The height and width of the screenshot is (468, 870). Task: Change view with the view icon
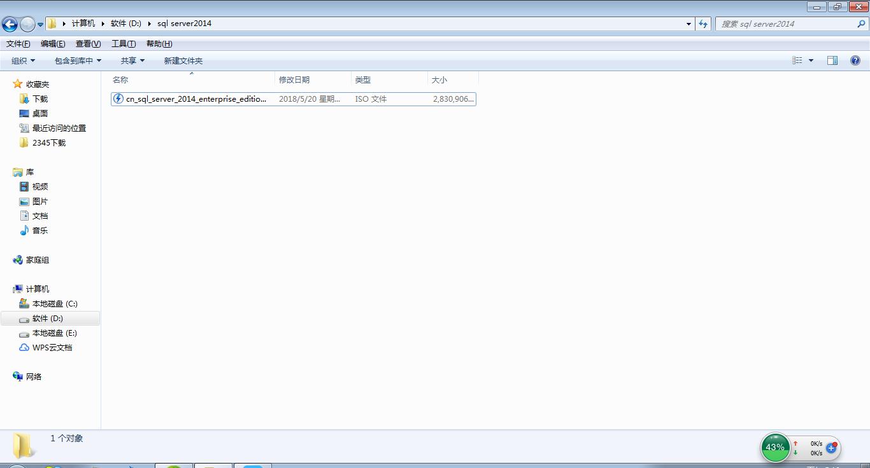(x=797, y=60)
